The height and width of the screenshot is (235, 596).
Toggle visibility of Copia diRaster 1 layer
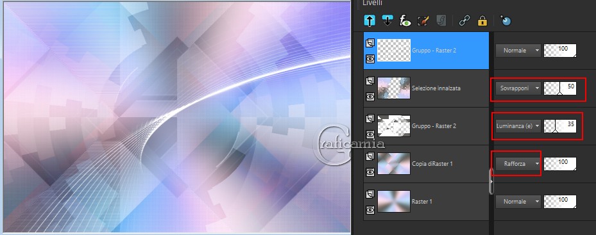pyautogui.click(x=370, y=172)
